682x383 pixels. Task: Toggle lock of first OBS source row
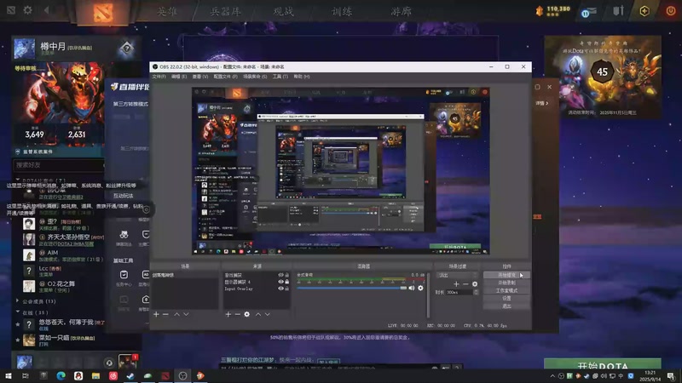point(287,275)
